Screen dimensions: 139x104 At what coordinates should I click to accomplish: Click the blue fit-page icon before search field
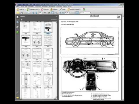(77, 13)
